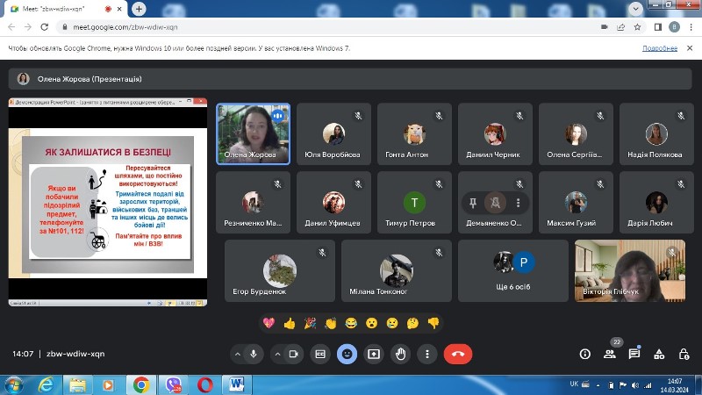Launch Internet Explorer from taskbar
Viewport: 702px width, 395px height.
tap(46, 385)
